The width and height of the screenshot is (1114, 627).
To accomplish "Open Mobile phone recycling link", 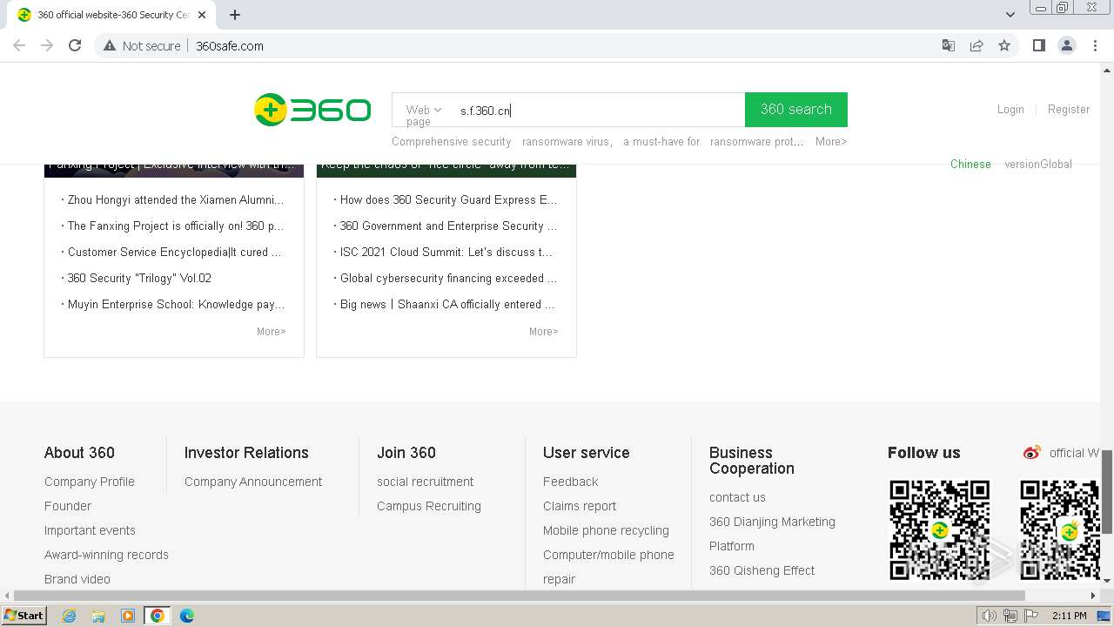I will click(x=606, y=530).
